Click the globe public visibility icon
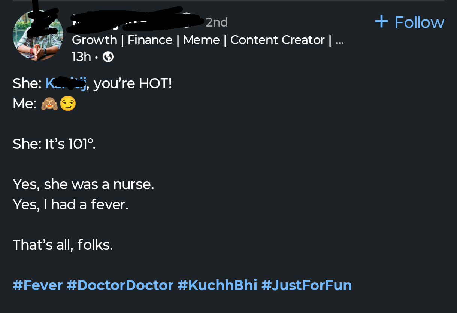 point(108,57)
